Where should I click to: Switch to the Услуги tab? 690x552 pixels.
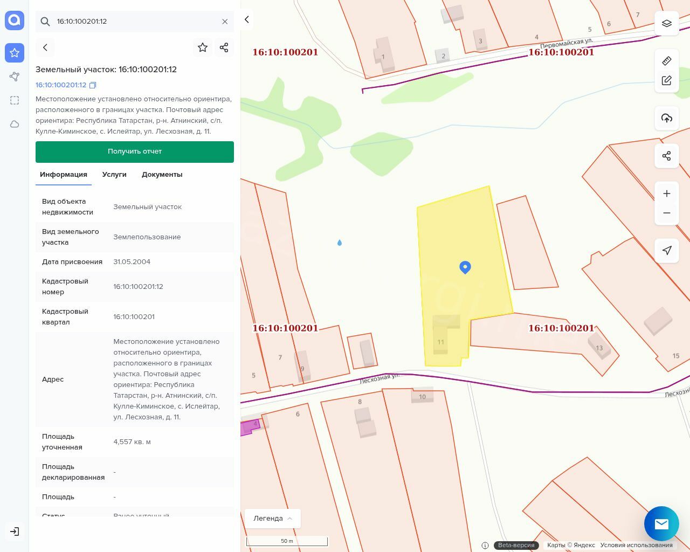pyautogui.click(x=114, y=175)
